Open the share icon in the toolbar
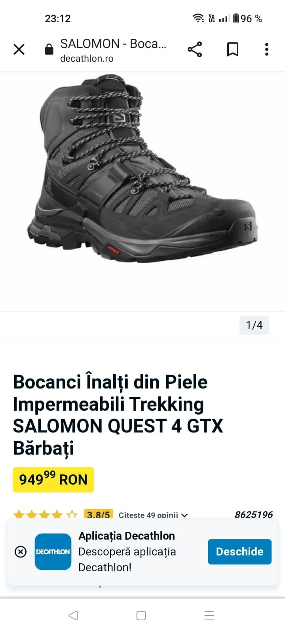The height and width of the screenshot is (633, 285). pos(195,49)
